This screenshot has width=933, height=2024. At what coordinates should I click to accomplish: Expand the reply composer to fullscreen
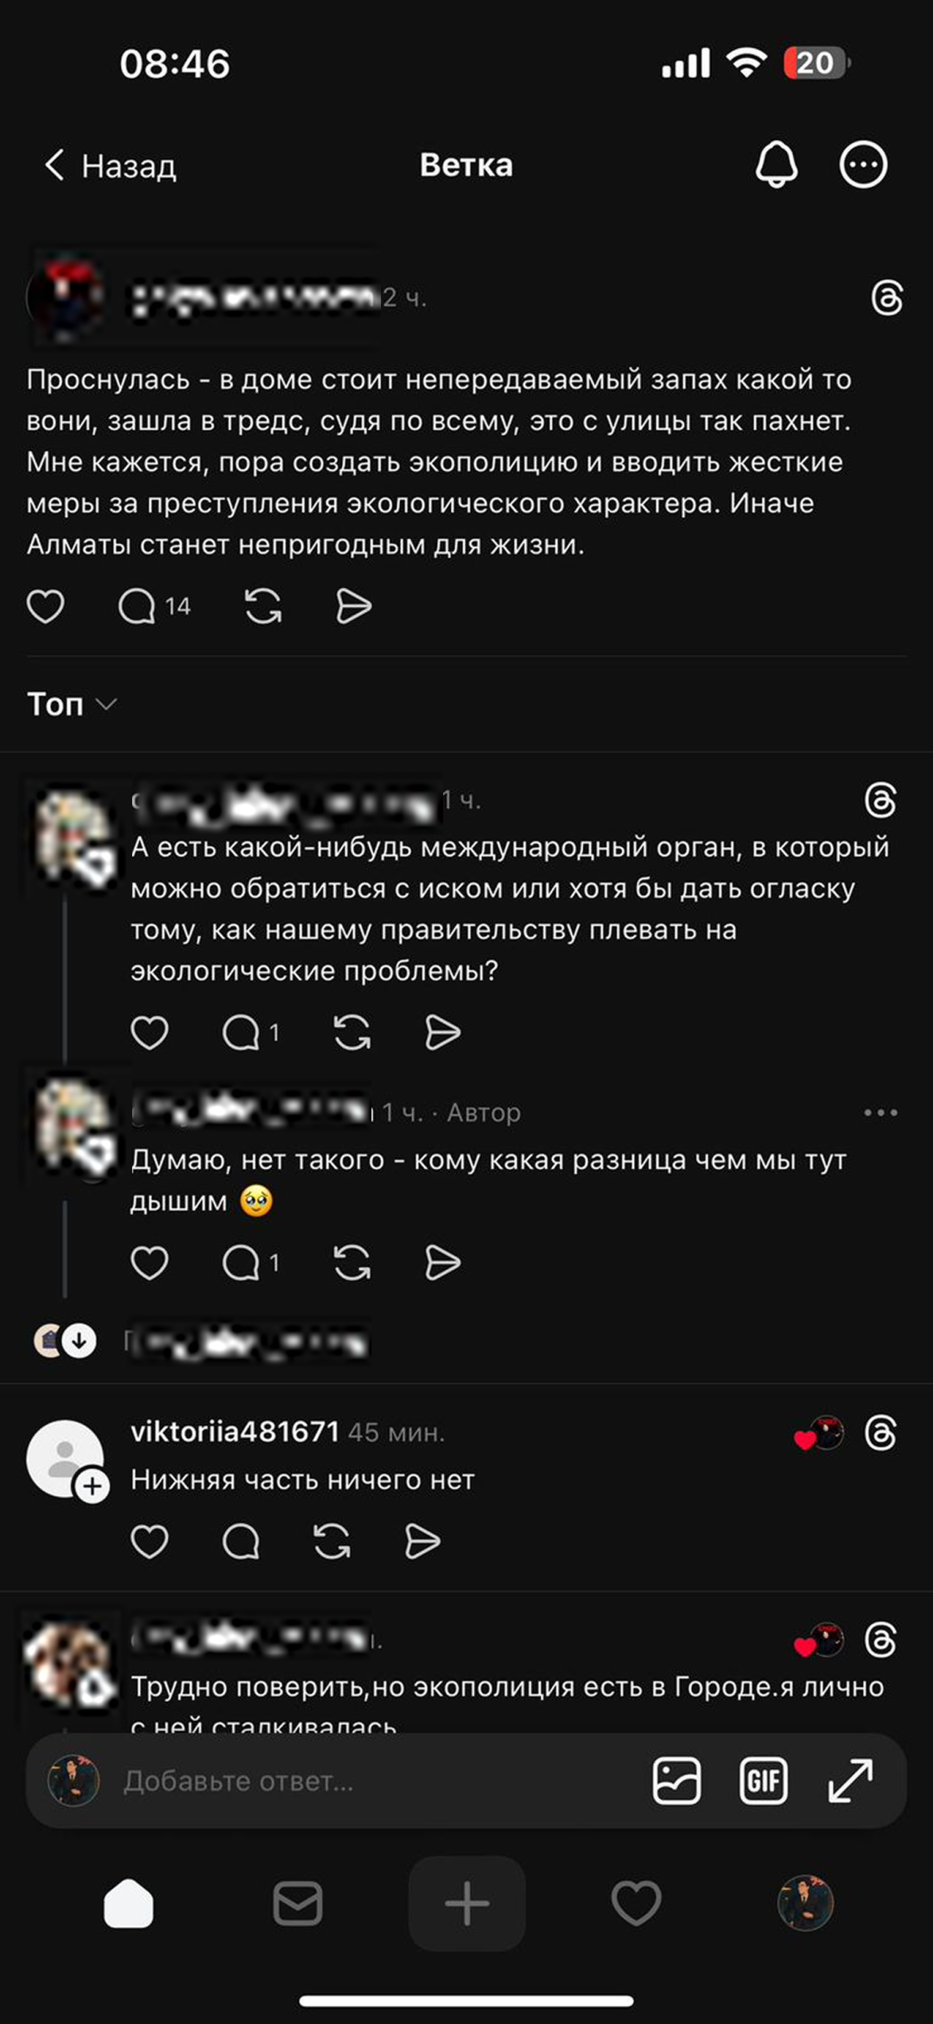tap(850, 1781)
